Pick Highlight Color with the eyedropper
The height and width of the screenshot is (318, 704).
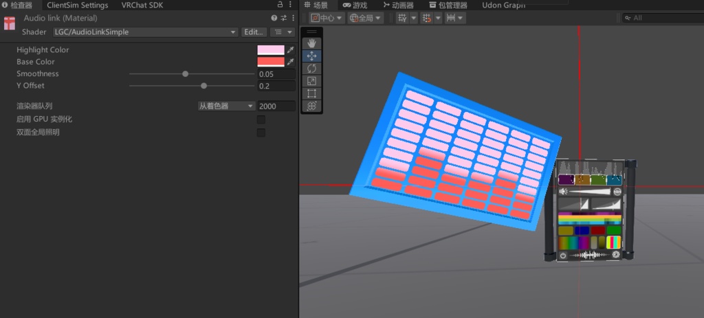291,49
